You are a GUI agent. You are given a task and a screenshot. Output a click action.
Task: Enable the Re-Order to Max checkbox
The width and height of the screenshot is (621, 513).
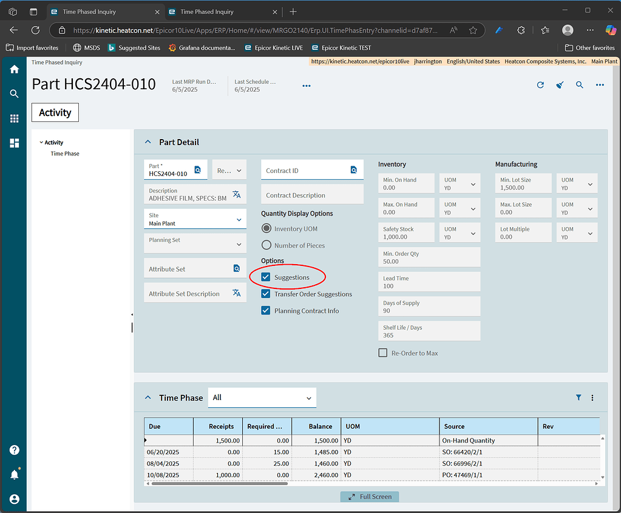point(382,353)
